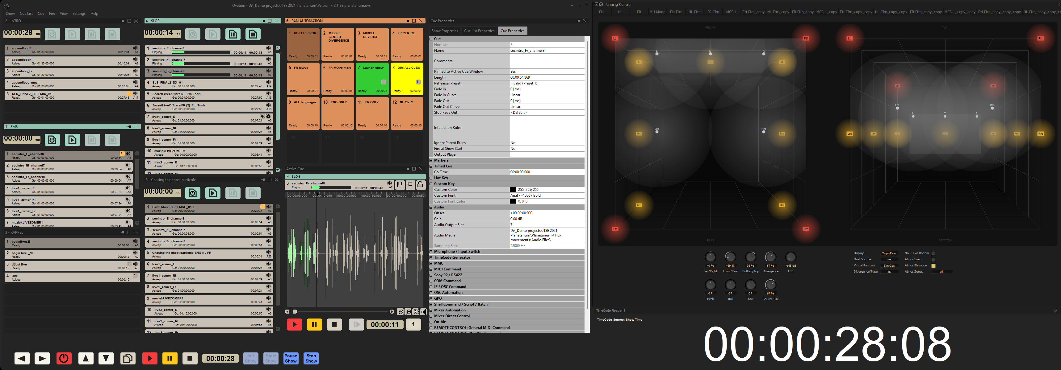Click the red power button in bottom toolbar
1061x370 pixels.
[64, 358]
